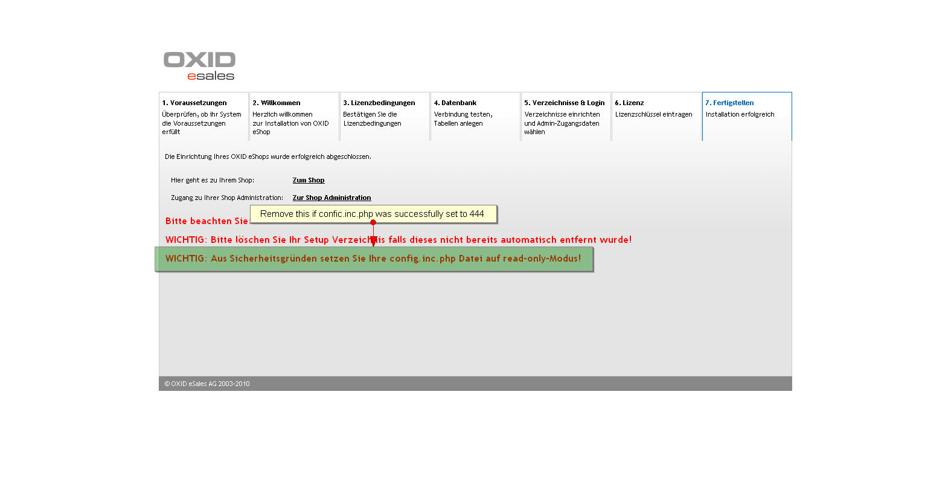Select the Willkommen step tab

(x=294, y=116)
